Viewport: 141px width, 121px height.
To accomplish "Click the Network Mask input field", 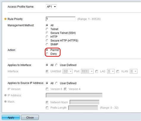I will [x=84, y=102].
